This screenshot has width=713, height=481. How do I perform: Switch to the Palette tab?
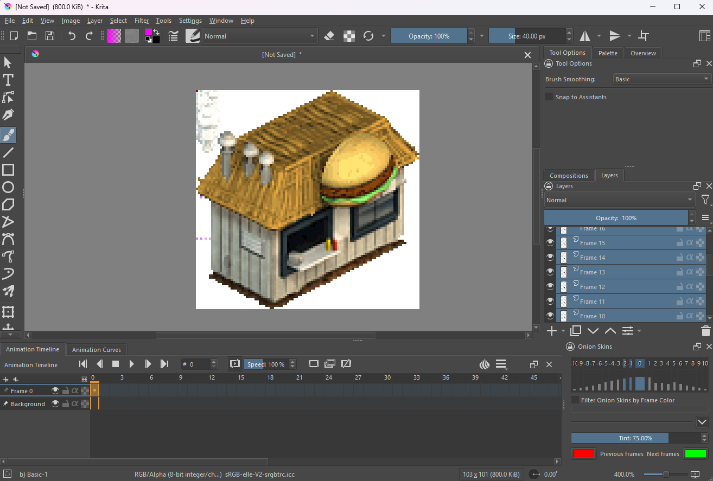(x=608, y=53)
